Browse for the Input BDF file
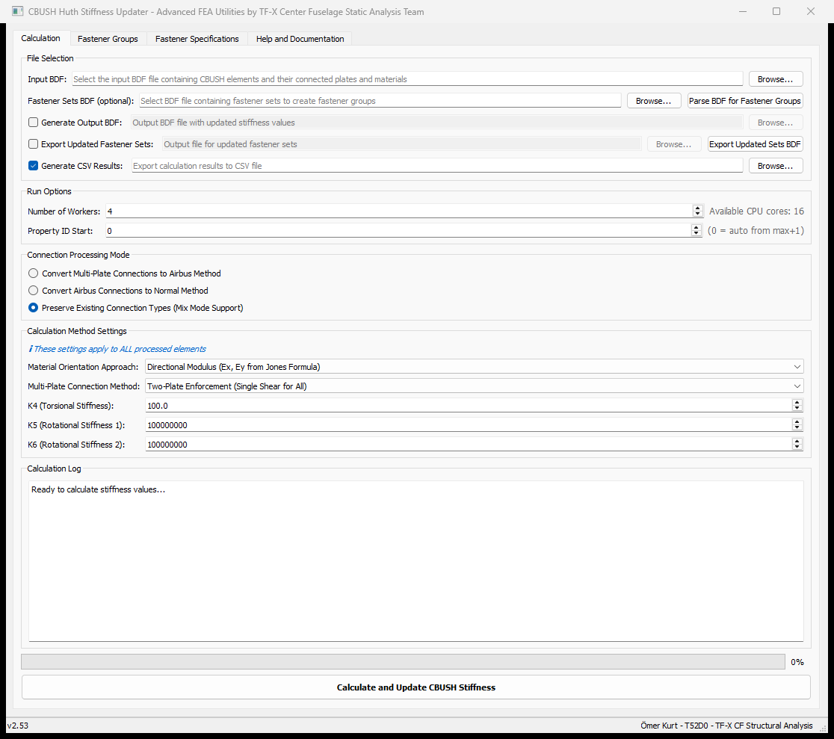834x739 pixels. click(776, 78)
